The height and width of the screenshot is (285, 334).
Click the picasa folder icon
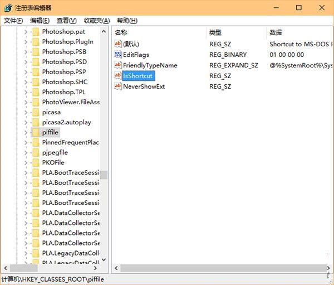point(36,112)
